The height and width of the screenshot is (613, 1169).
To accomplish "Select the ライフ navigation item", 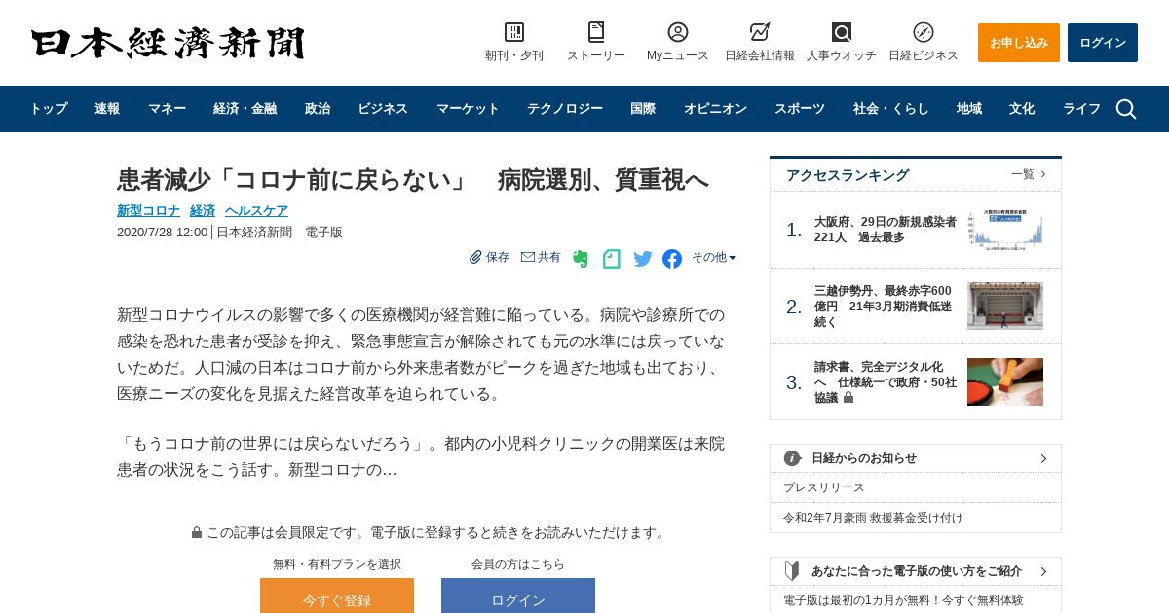I will tap(1081, 109).
